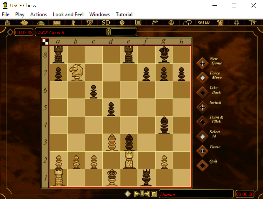Click the lightning bolt toolbar icon

coord(90,23)
